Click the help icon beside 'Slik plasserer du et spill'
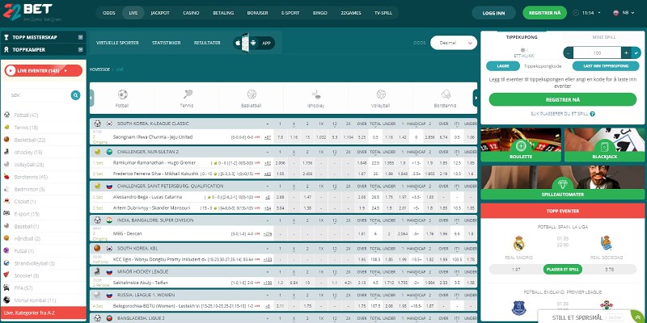The height and width of the screenshot is (323, 647). [x=592, y=114]
